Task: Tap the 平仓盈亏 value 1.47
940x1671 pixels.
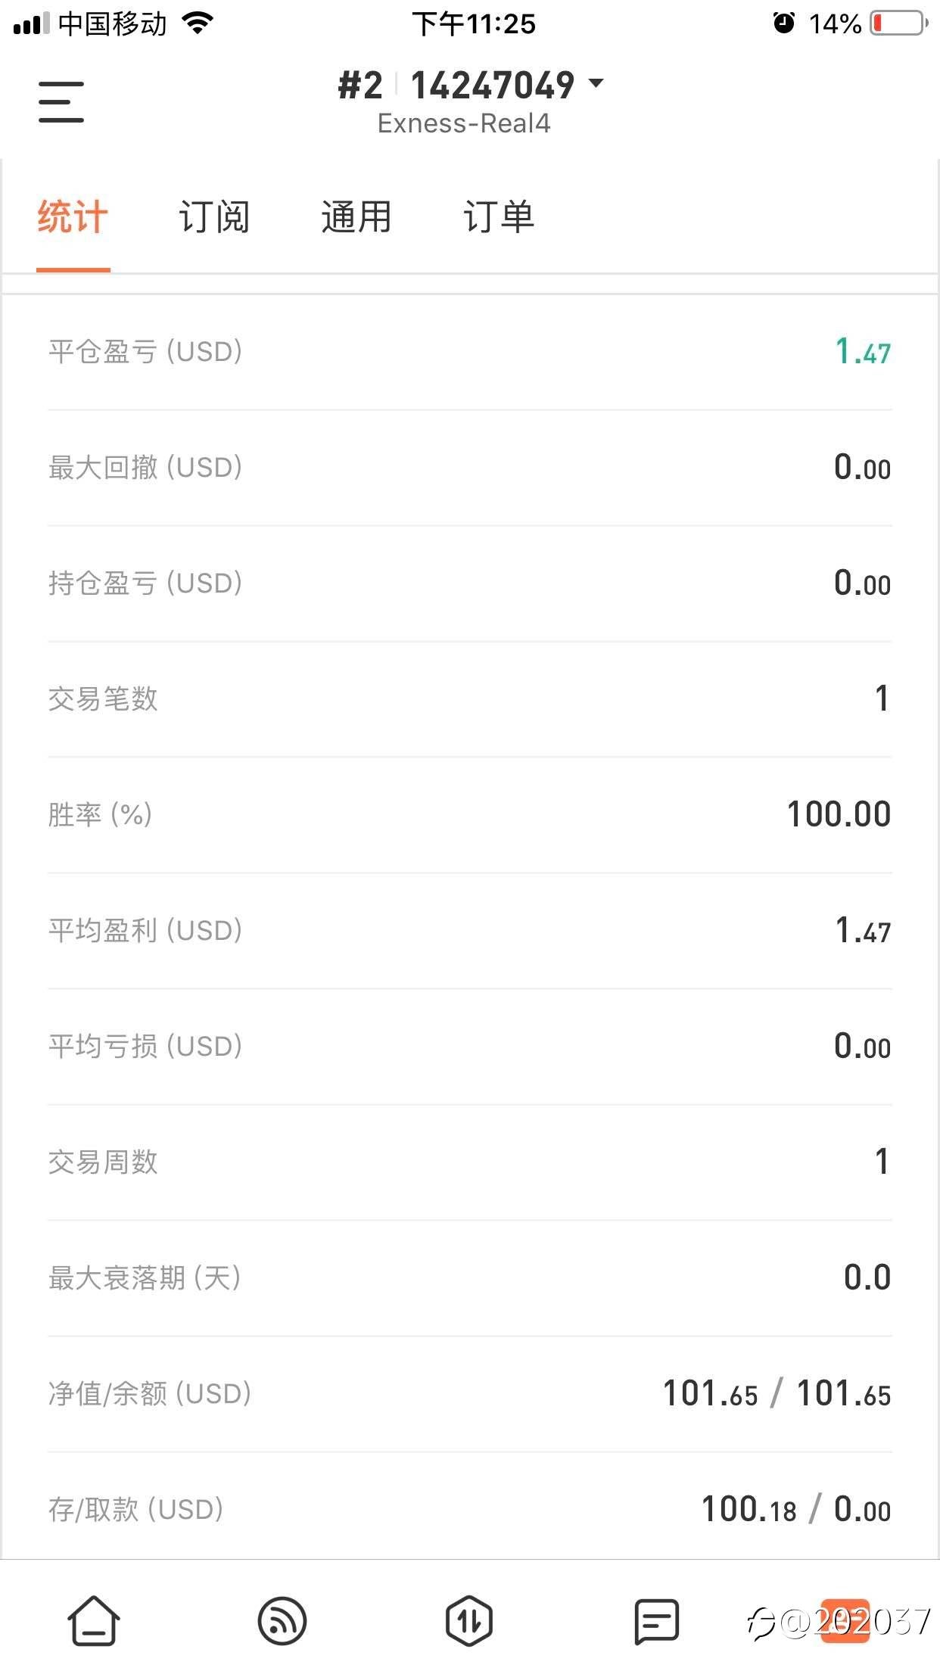Action: pyautogui.click(x=862, y=352)
